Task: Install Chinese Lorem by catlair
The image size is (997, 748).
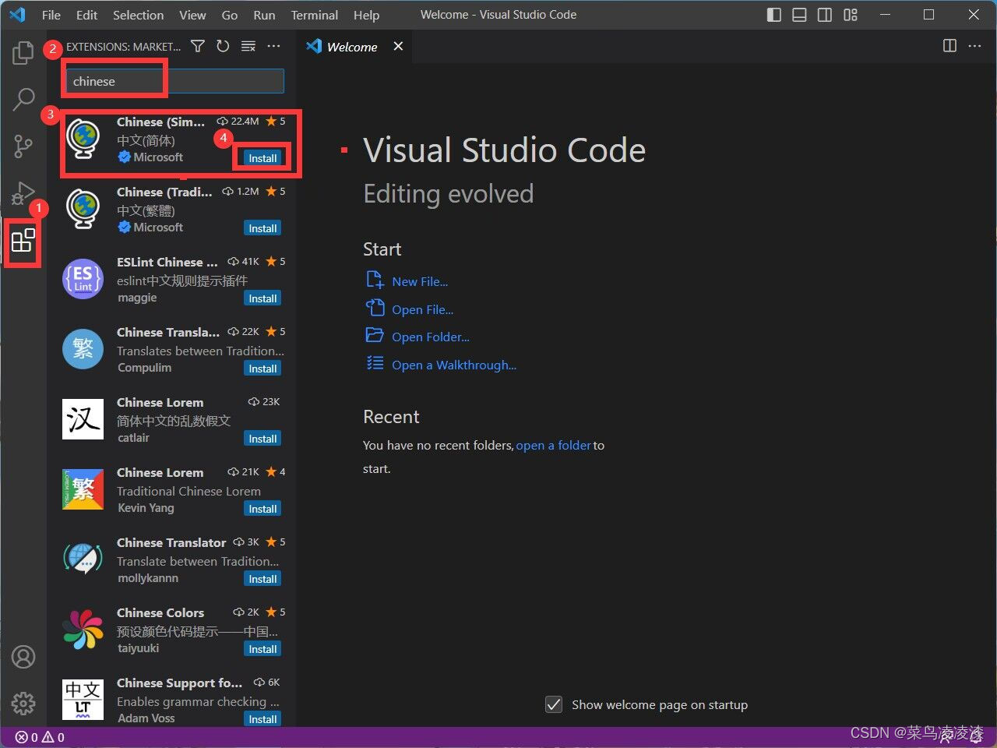Action: click(x=262, y=439)
